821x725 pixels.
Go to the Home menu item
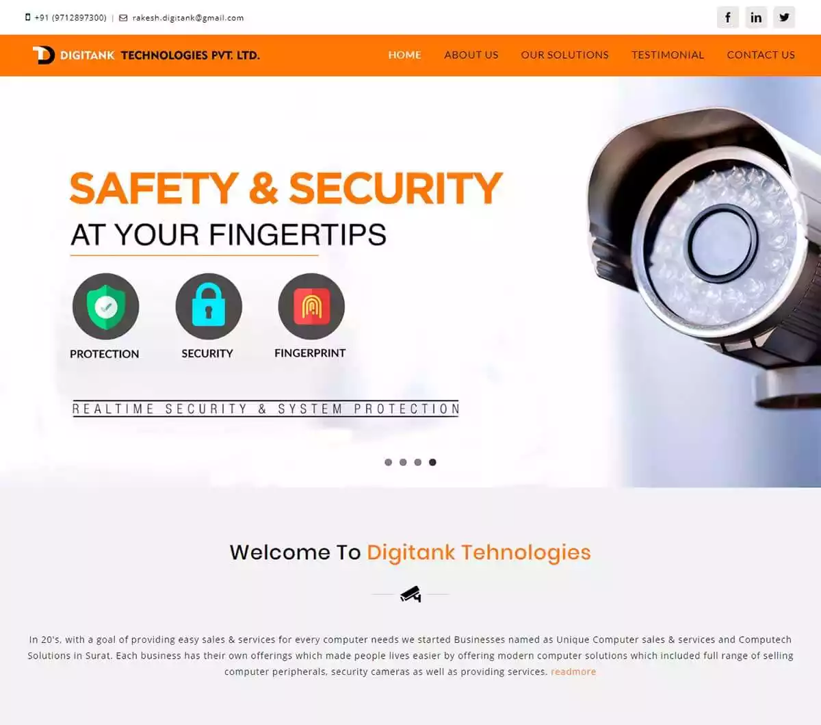coord(404,55)
